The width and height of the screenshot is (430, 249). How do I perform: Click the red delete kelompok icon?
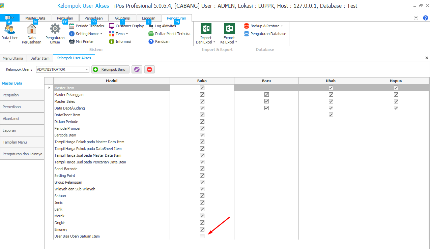[149, 69]
